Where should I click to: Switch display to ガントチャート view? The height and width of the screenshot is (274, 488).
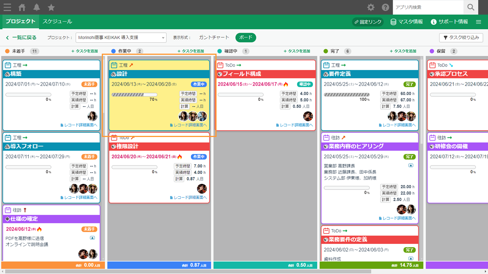pos(214,37)
